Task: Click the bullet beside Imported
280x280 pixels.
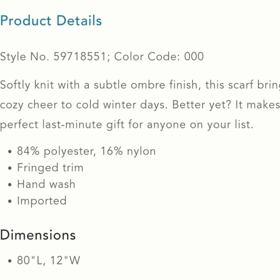Action: (x=10, y=201)
